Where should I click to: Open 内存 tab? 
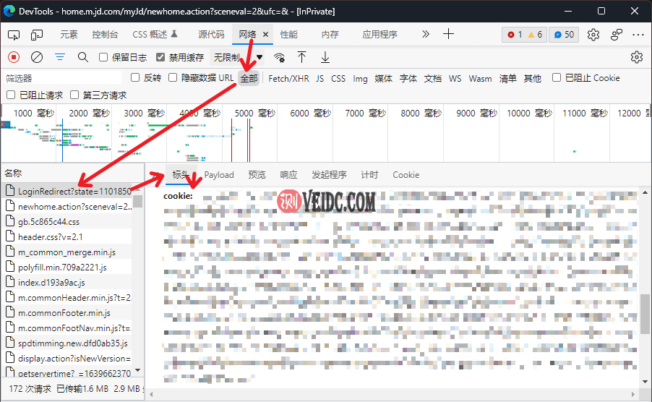(330, 35)
